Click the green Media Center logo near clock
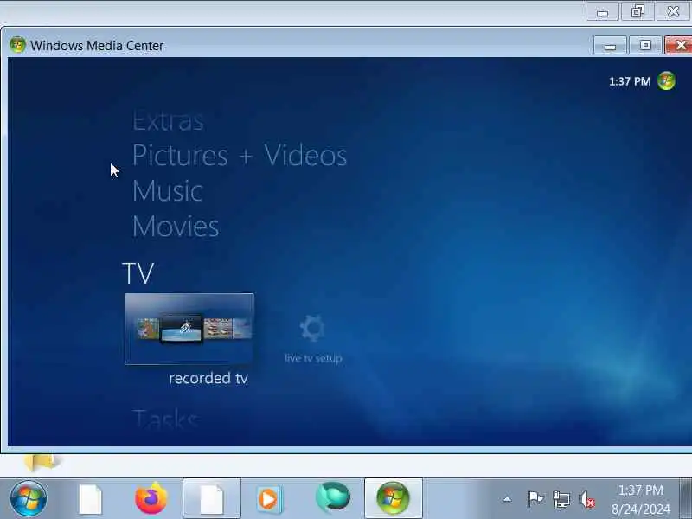This screenshot has height=519, width=692. (x=666, y=81)
